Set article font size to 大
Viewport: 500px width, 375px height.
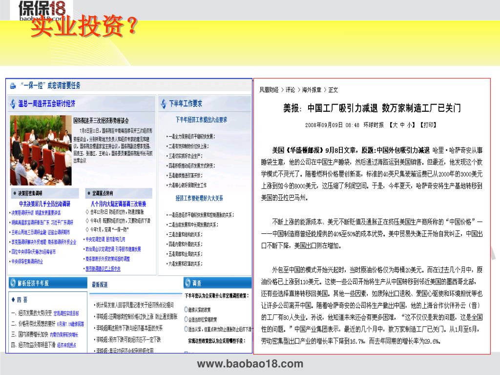395,125
